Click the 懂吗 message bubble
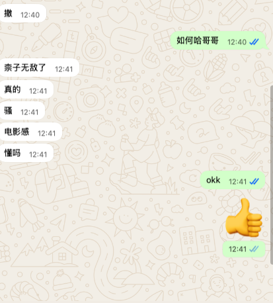Image resolution: width=273 pixels, height=303 pixels. tap(26, 153)
